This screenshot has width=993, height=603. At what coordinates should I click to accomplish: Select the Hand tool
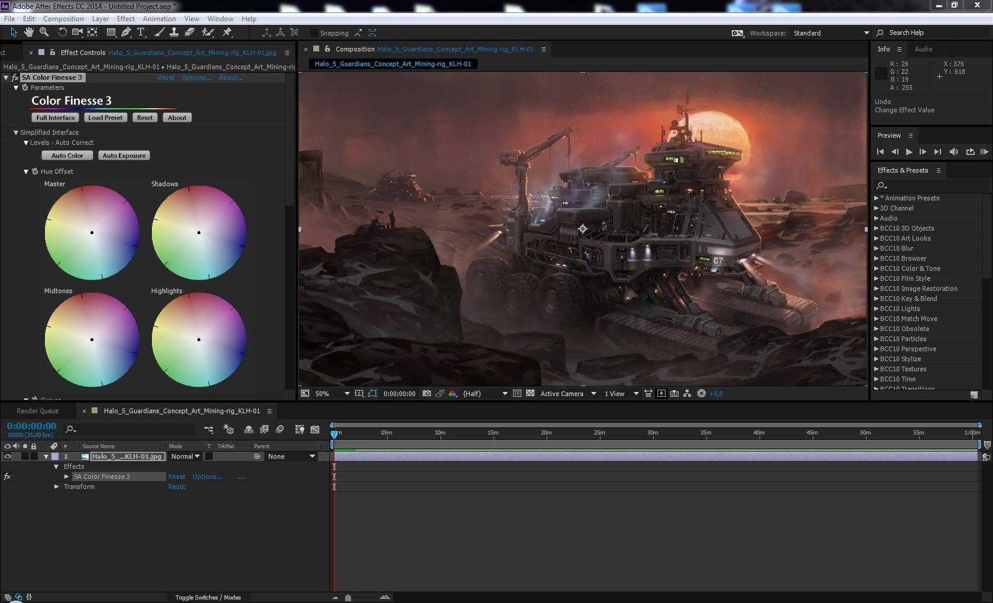[29, 33]
